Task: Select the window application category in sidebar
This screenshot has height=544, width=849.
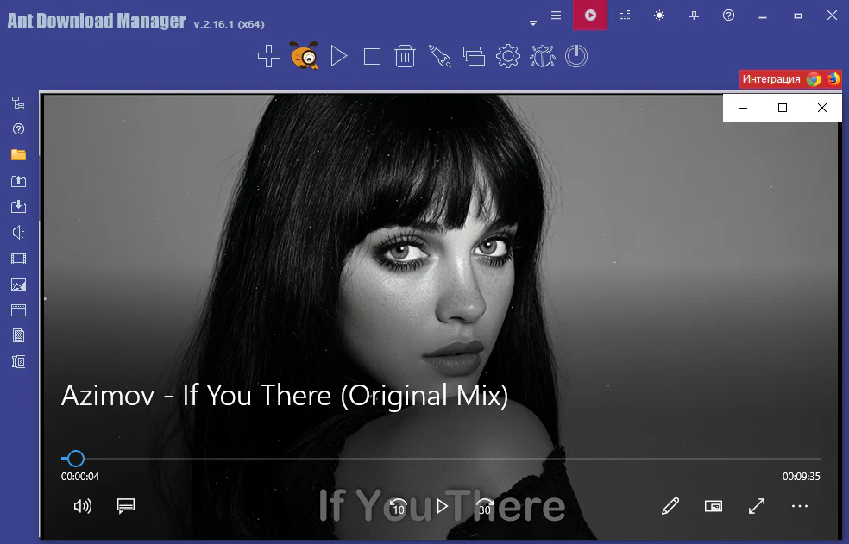Action: click(x=18, y=310)
